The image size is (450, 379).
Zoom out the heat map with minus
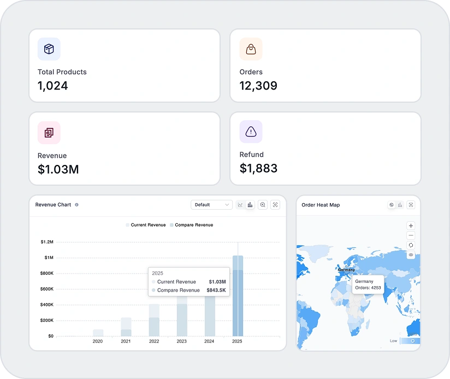pos(411,235)
